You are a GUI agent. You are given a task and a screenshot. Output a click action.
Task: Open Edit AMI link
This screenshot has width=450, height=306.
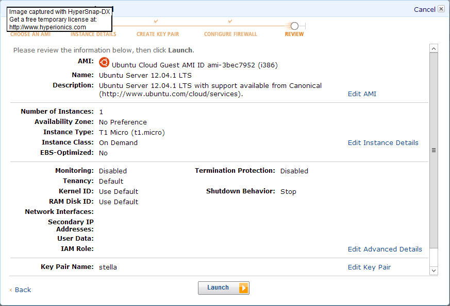pyautogui.click(x=362, y=94)
